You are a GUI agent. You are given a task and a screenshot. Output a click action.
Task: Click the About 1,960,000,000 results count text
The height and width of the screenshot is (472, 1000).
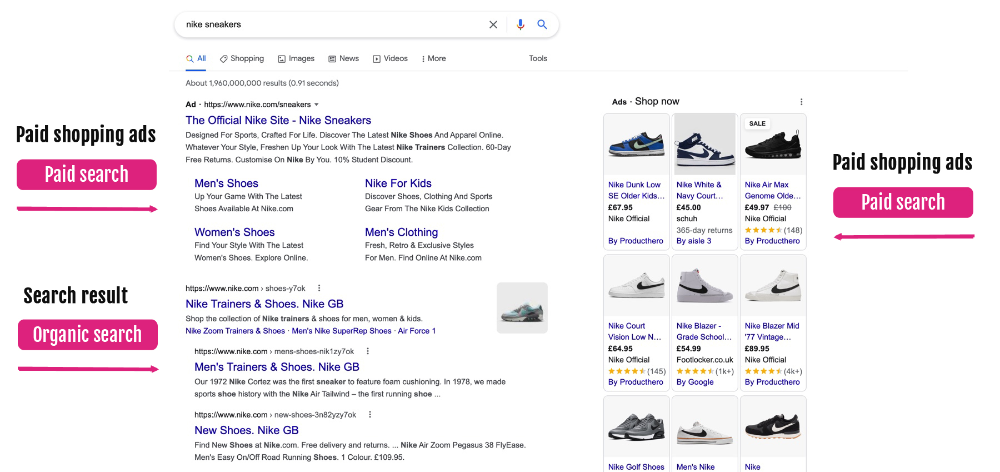(262, 83)
